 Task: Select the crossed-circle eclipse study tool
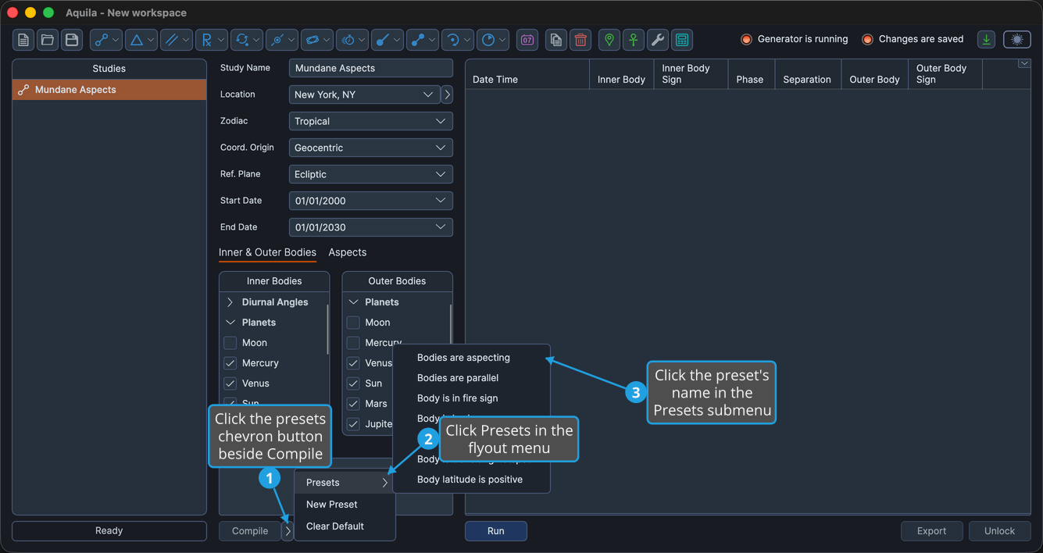click(282, 40)
